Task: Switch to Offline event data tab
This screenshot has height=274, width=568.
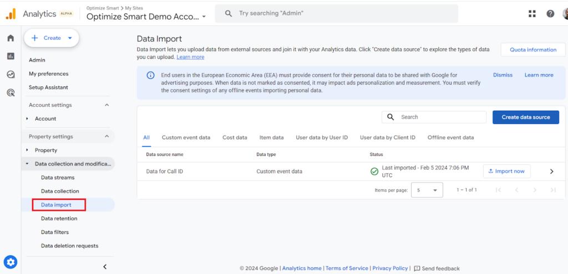Action: tap(450, 137)
